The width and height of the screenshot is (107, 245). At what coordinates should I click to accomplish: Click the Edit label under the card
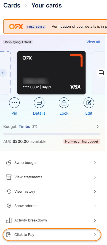[x=89, y=113]
